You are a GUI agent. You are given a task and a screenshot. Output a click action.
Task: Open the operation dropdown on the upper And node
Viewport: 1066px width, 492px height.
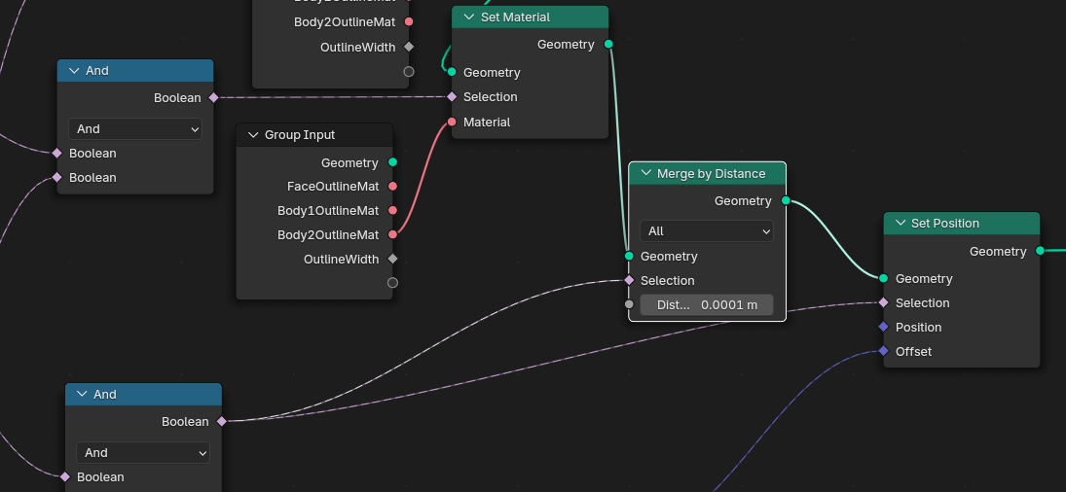click(x=134, y=129)
